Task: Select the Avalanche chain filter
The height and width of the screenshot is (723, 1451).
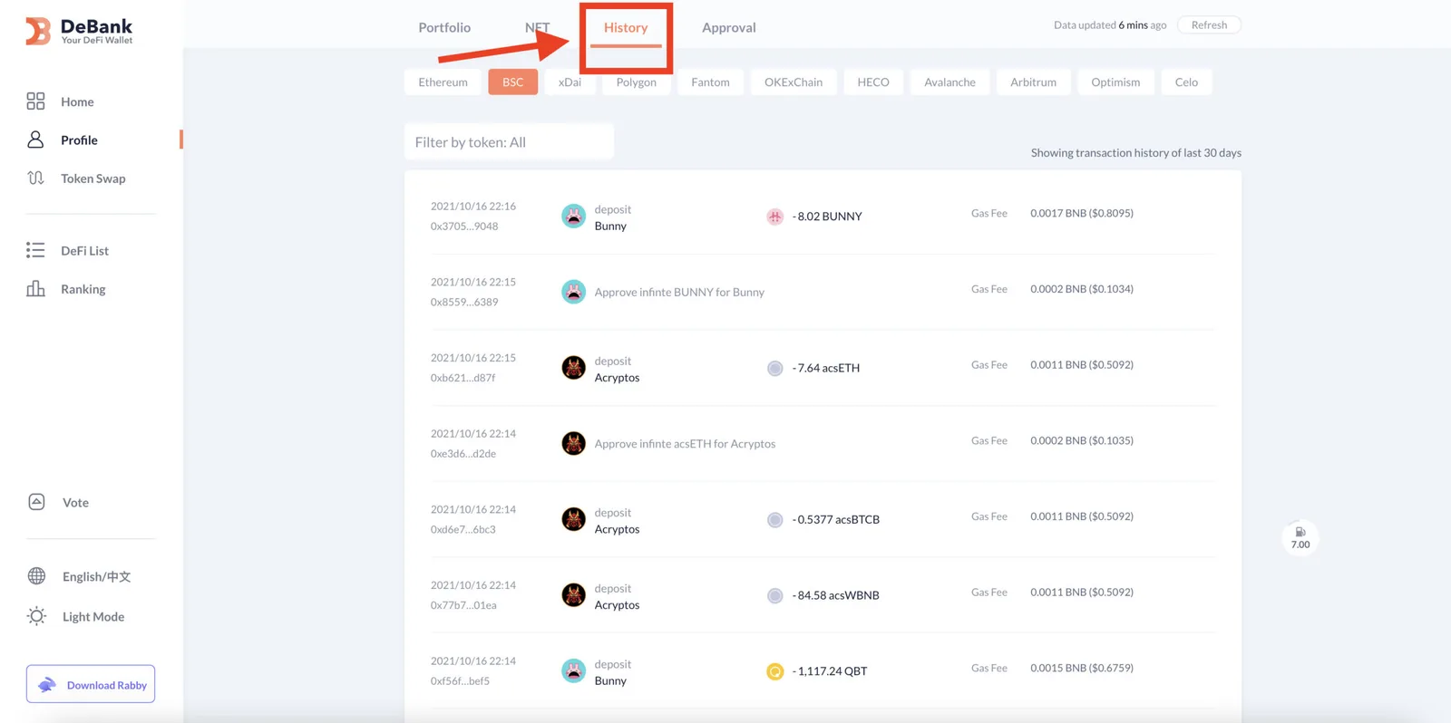Action: [x=949, y=82]
